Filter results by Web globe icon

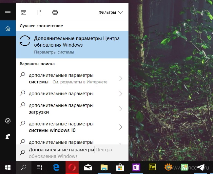pos(55,12)
